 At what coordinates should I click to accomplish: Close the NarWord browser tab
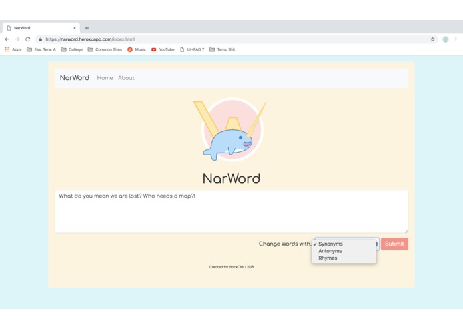click(75, 28)
